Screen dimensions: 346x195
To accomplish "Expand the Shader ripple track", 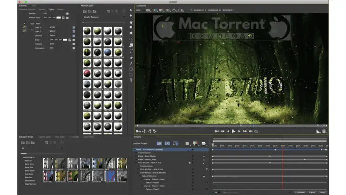I will (x=136, y=160).
